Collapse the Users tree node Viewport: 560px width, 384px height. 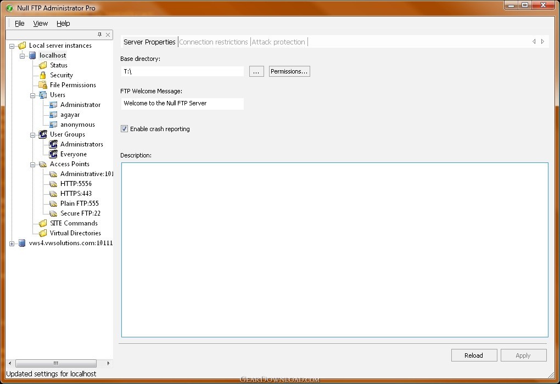click(x=32, y=95)
